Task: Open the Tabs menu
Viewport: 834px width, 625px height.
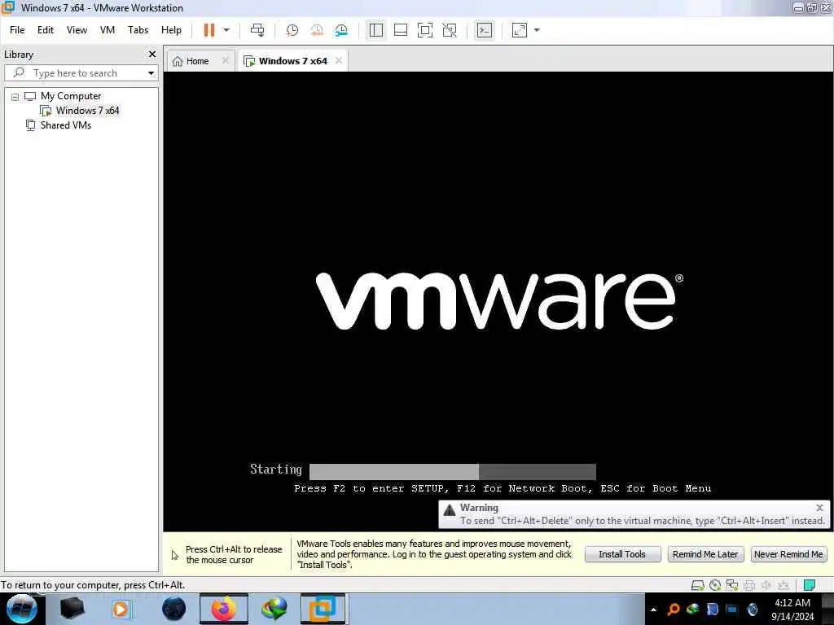Action: point(138,30)
